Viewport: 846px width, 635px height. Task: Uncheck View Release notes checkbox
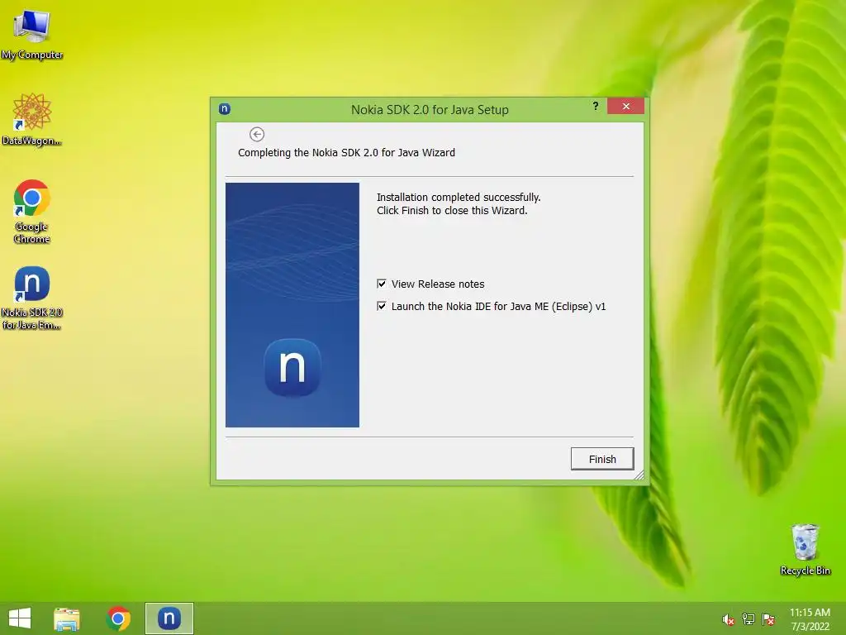(x=382, y=284)
